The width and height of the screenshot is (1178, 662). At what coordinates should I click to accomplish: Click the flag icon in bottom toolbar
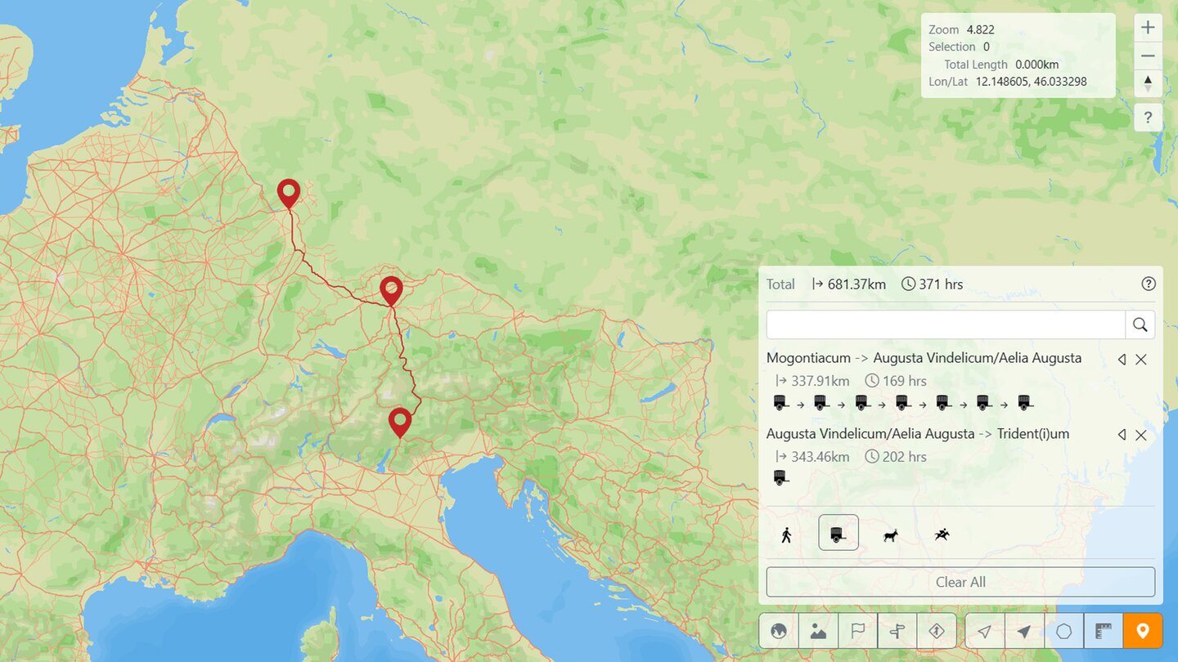tap(857, 631)
